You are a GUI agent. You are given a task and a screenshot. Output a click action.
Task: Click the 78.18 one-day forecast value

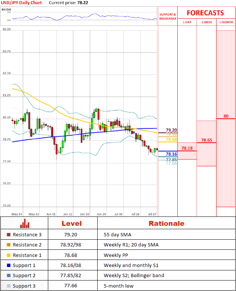pos(187,148)
